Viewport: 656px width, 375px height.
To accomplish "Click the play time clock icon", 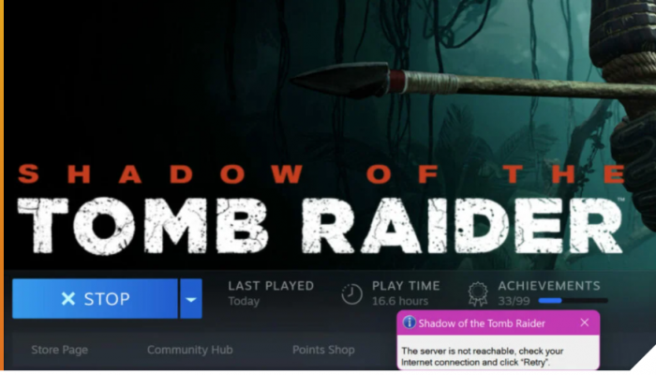I will [x=351, y=293].
